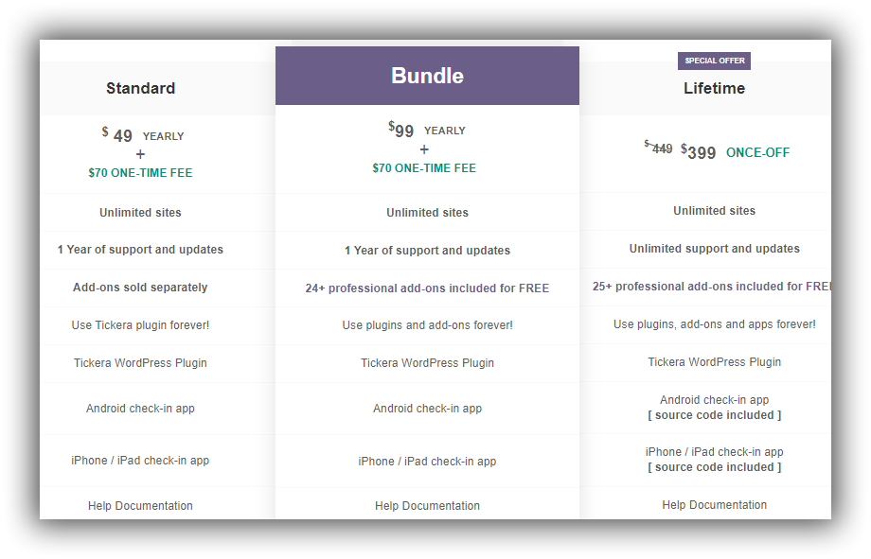Click Add-ons sold separately in Standard
The image size is (871, 559).
pyautogui.click(x=140, y=287)
